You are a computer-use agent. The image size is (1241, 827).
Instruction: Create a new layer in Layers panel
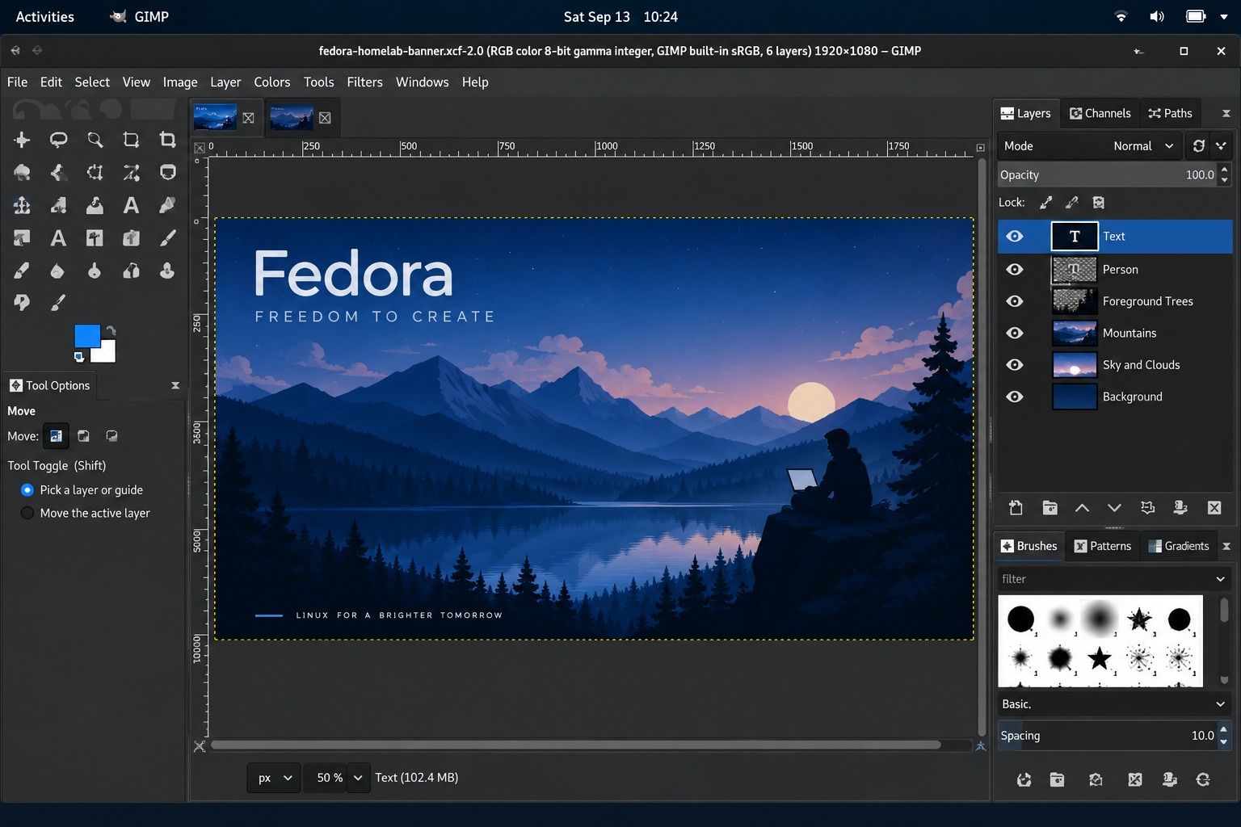(x=1016, y=507)
